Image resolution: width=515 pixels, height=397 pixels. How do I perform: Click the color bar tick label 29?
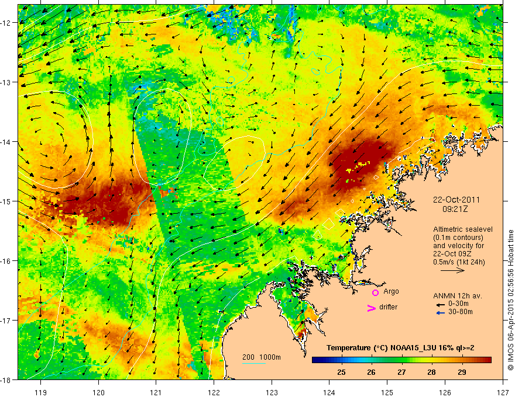point(462,372)
